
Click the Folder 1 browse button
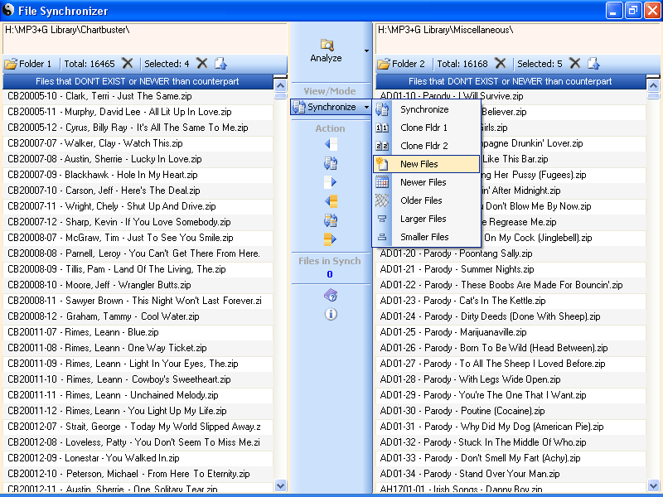click(28, 64)
